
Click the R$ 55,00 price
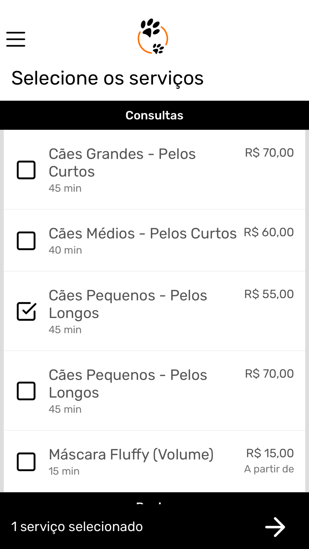[x=269, y=294]
